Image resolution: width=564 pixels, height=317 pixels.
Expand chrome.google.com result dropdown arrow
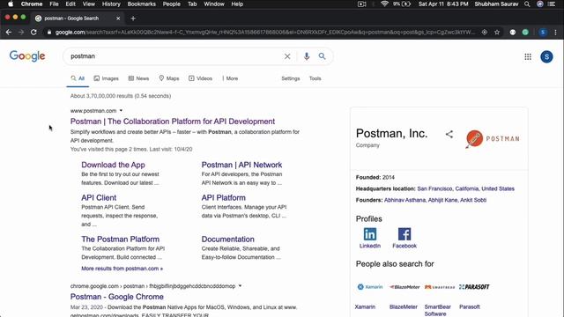pos(240,286)
